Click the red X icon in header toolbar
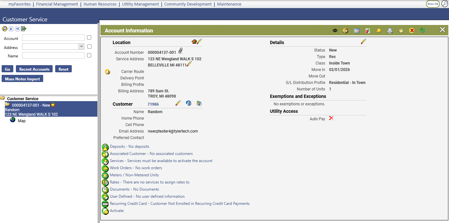449x223 pixels. pyautogui.click(x=412, y=31)
